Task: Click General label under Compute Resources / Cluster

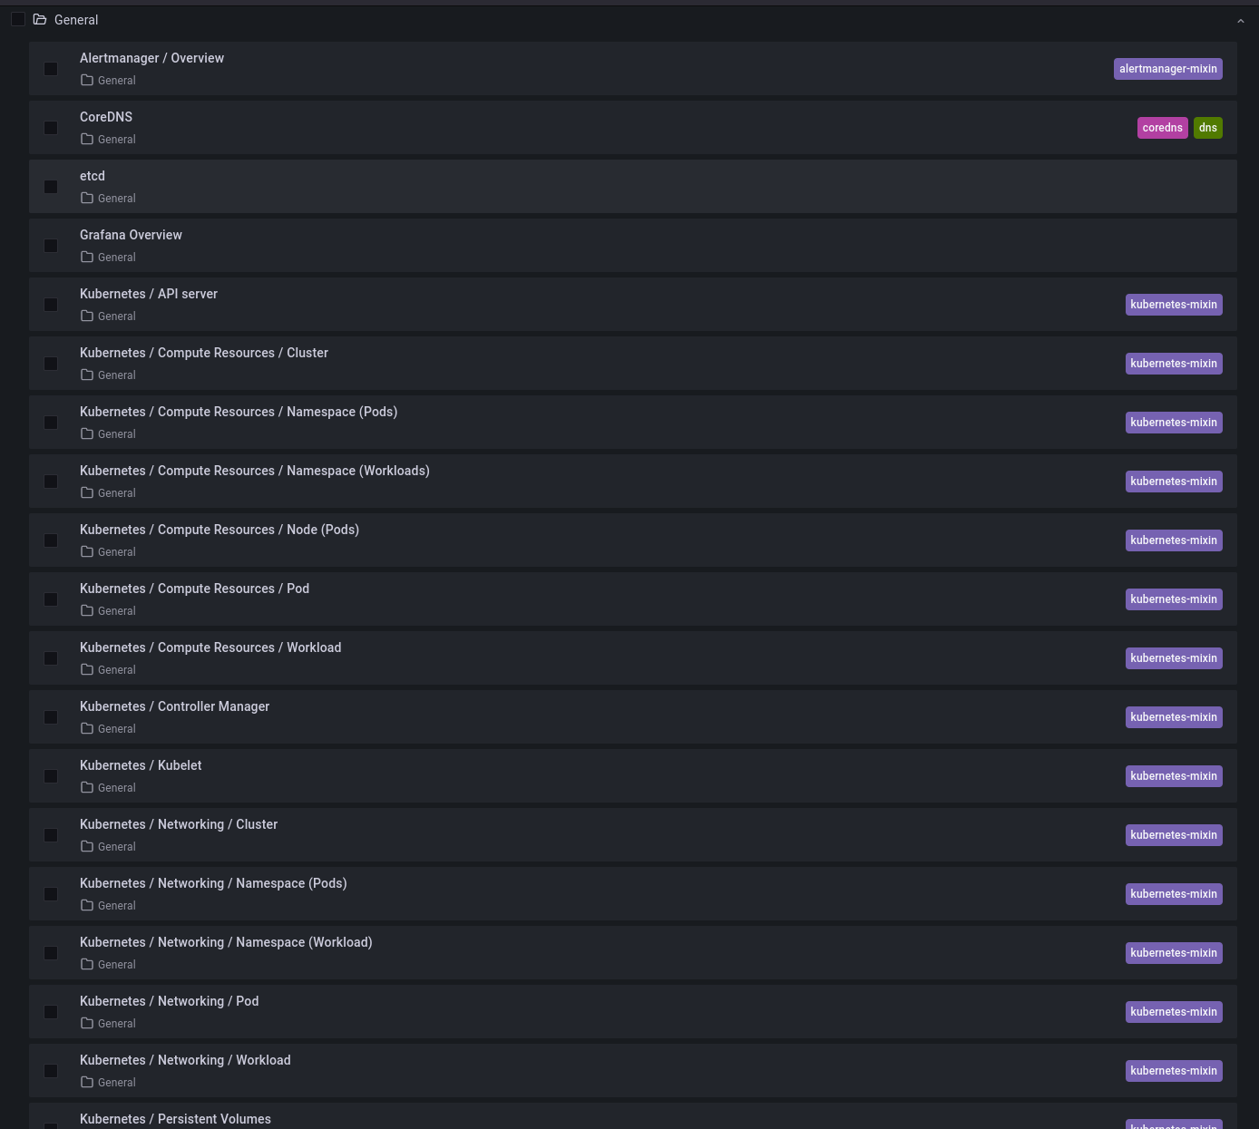Action: (117, 375)
